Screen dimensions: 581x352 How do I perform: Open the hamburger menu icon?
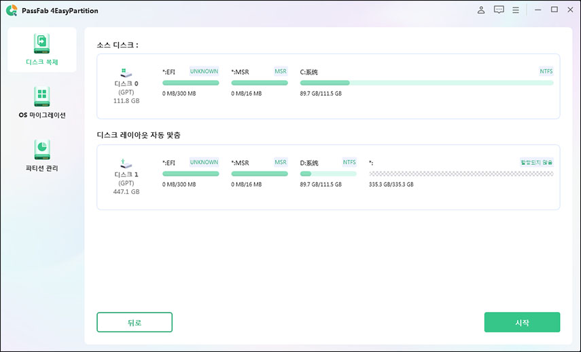click(x=515, y=10)
